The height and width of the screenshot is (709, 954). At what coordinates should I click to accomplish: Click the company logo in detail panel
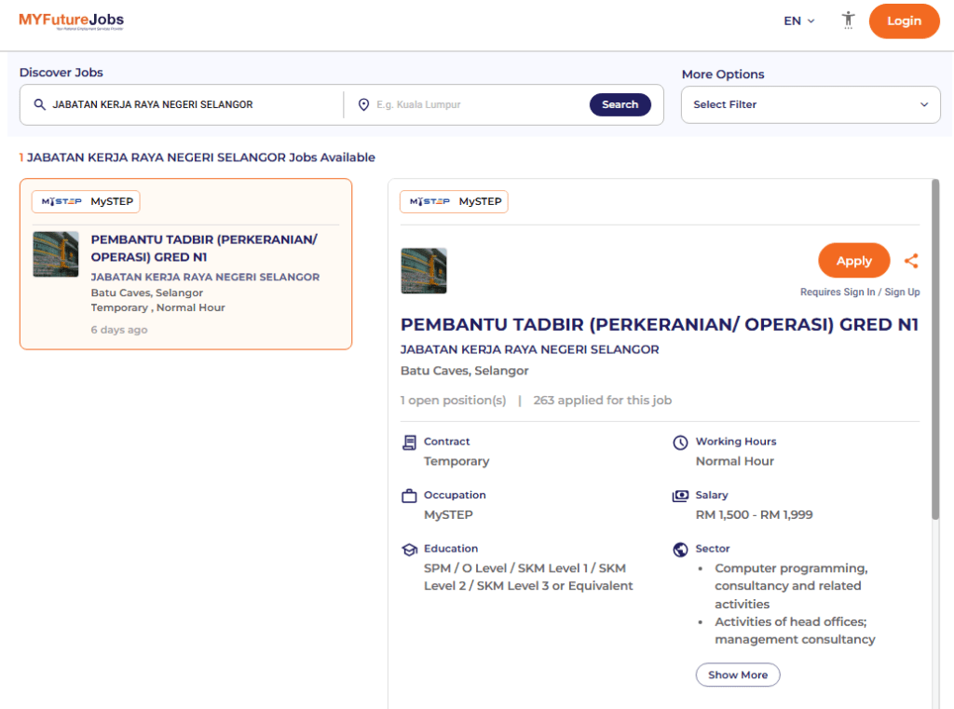tap(424, 271)
